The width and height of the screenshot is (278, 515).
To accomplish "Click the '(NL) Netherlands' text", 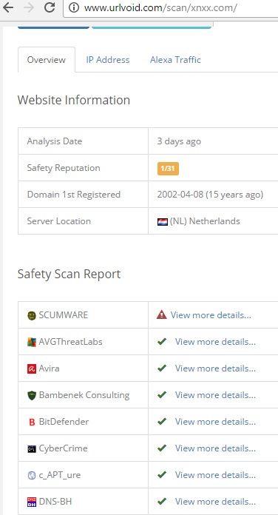I will click(x=205, y=221).
